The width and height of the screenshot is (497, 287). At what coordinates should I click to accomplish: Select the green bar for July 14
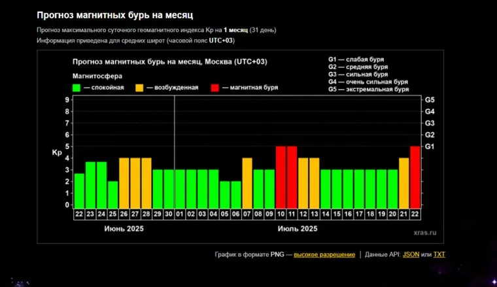tap(325, 188)
